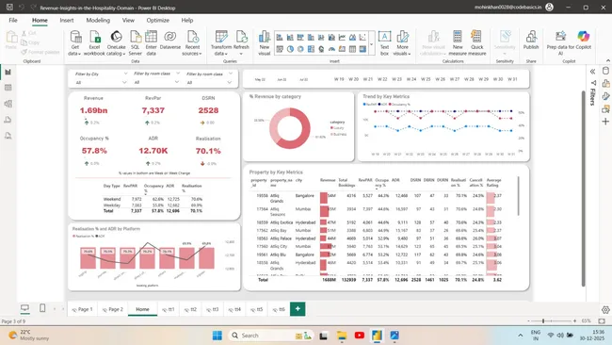Viewport: 612px width, 345px height.
Task: Open account profile icon in title bar
Action: pyautogui.click(x=549, y=7)
